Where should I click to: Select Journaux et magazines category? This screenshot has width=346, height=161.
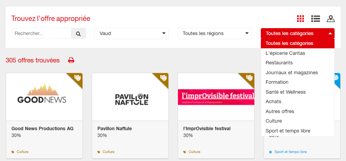coord(292,72)
